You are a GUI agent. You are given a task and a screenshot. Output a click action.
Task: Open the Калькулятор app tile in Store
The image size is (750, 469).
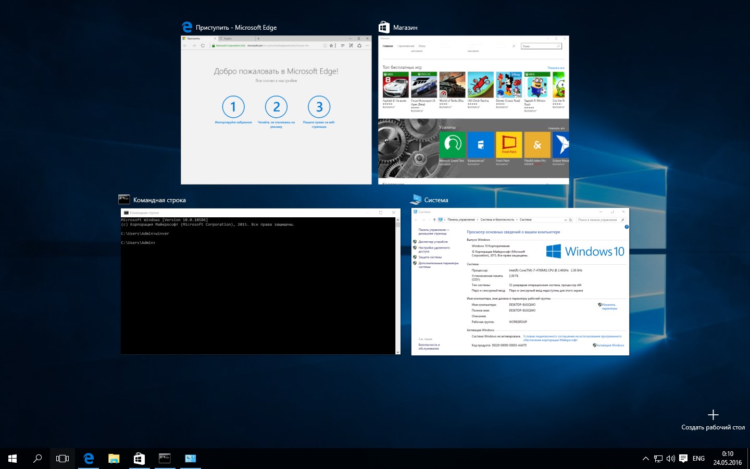pyautogui.click(x=480, y=148)
